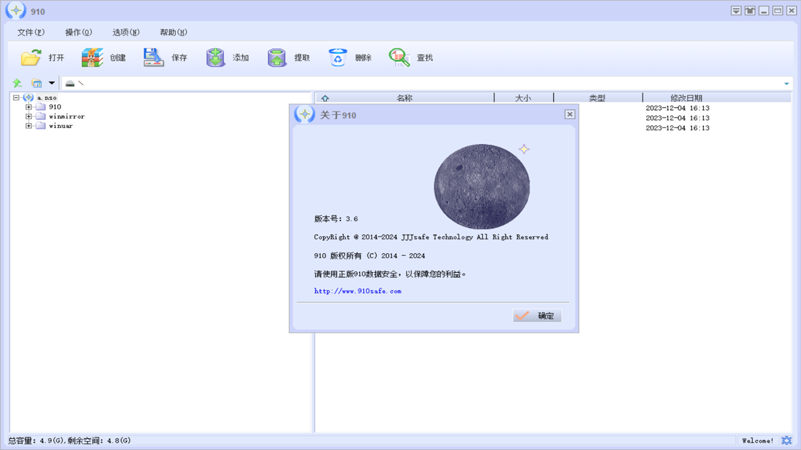The image size is (801, 450).
Task: Add files via the 添加 toolbar icon
Action: (x=215, y=57)
